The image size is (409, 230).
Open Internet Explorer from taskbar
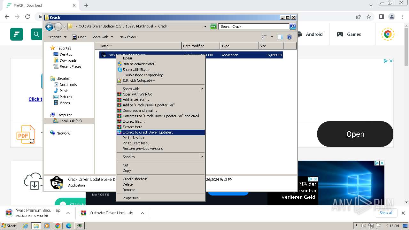[x=26, y=226]
